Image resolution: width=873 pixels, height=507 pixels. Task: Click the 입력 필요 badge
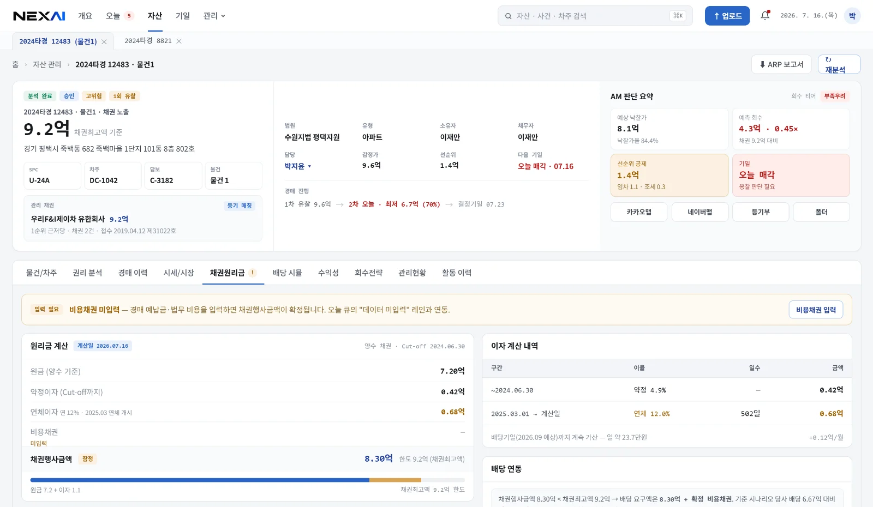(46, 310)
